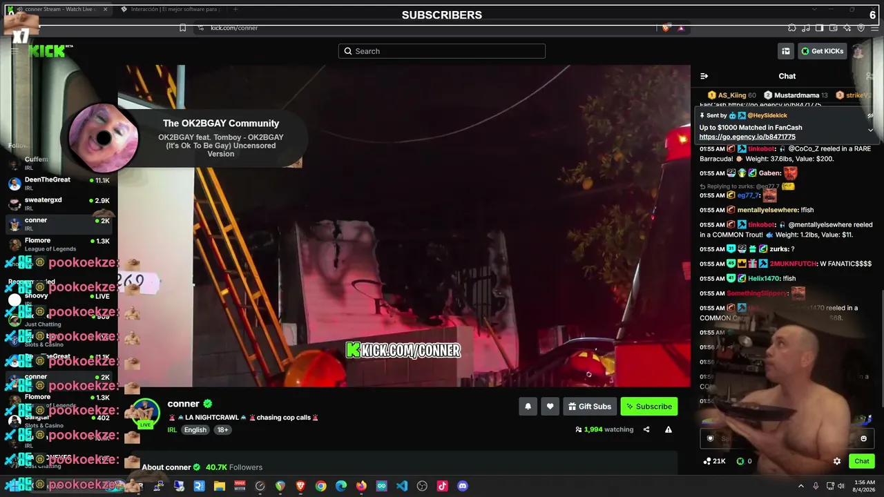The height and width of the screenshot is (497, 884).
Task: Switch to the Interacción browser tab
Action: click(170, 9)
